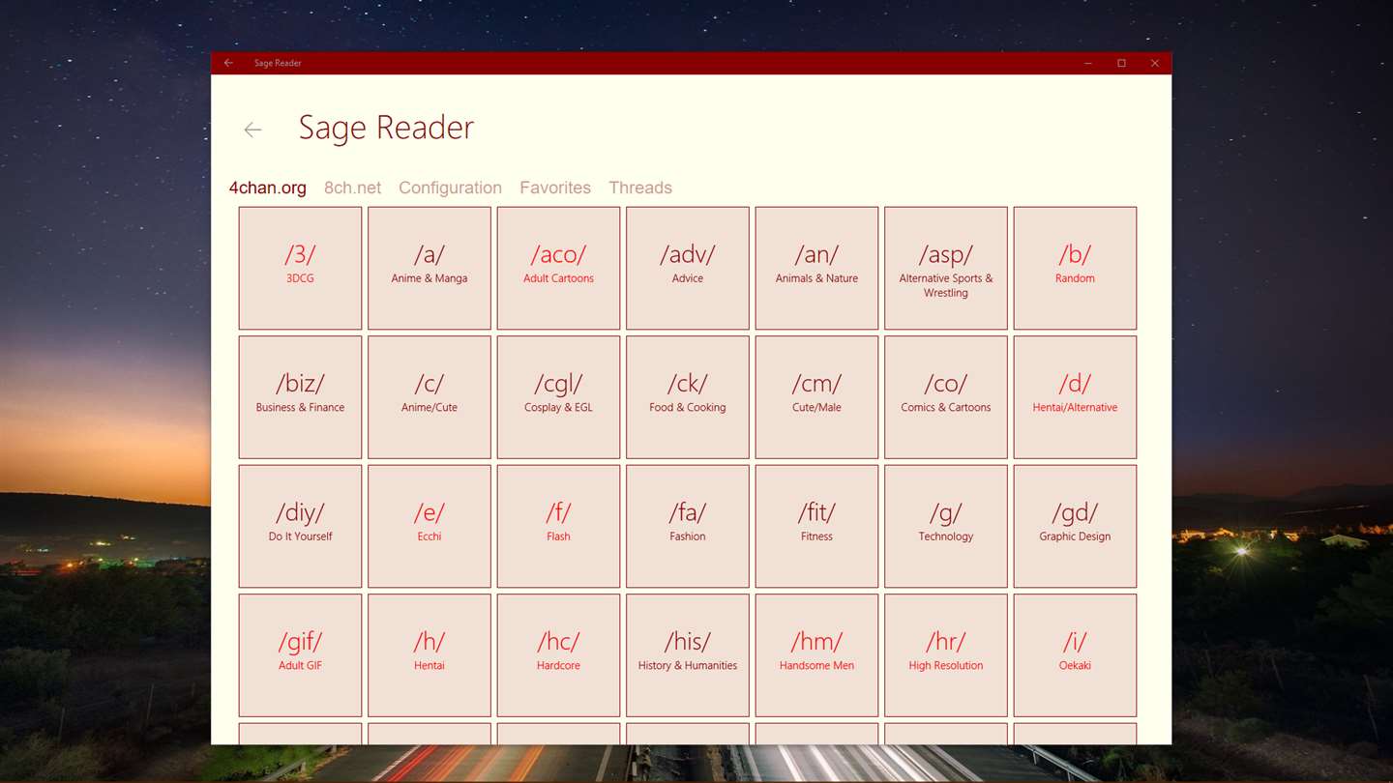The width and height of the screenshot is (1393, 783).
Task: Open the /gd/ Graphic Design board
Action: pyautogui.click(x=1075, y=526)
